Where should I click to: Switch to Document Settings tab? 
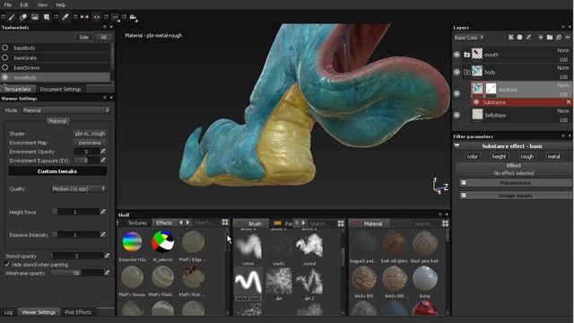[60, 89]
